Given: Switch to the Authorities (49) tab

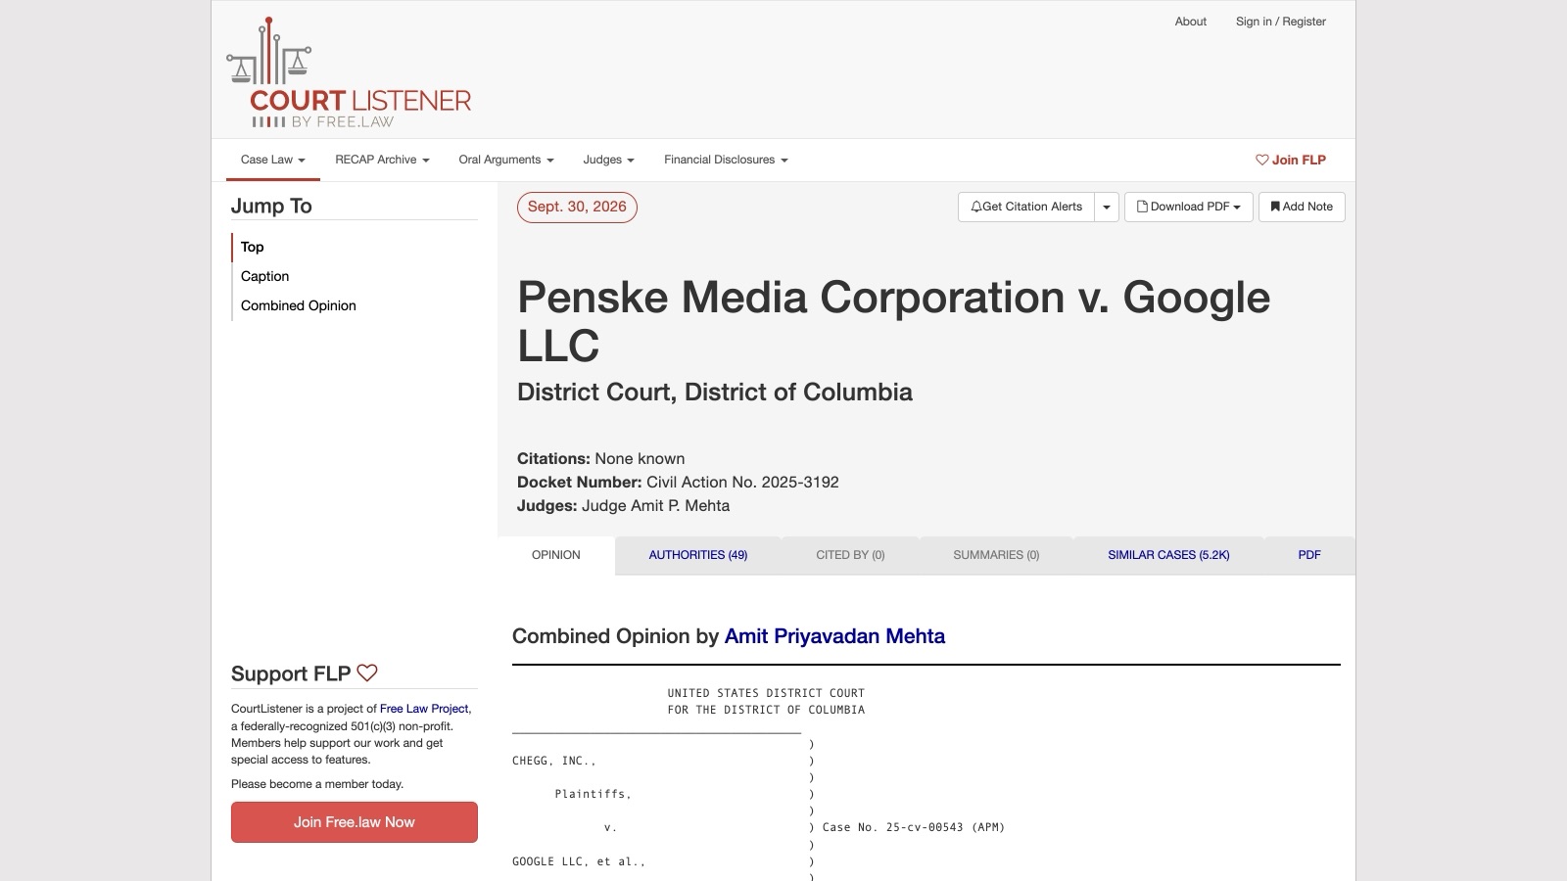Looking at the screenshot, I should (698, 555).
